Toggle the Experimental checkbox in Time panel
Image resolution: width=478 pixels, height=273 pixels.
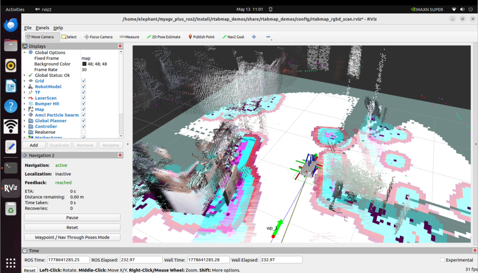pyautogui.click(x=442, y=260)
